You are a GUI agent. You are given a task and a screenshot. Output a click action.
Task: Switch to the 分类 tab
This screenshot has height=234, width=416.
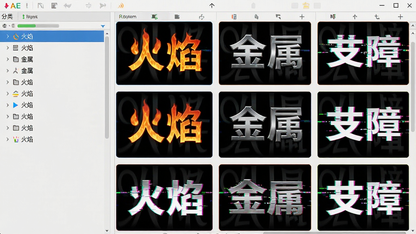tap(7, 16)
